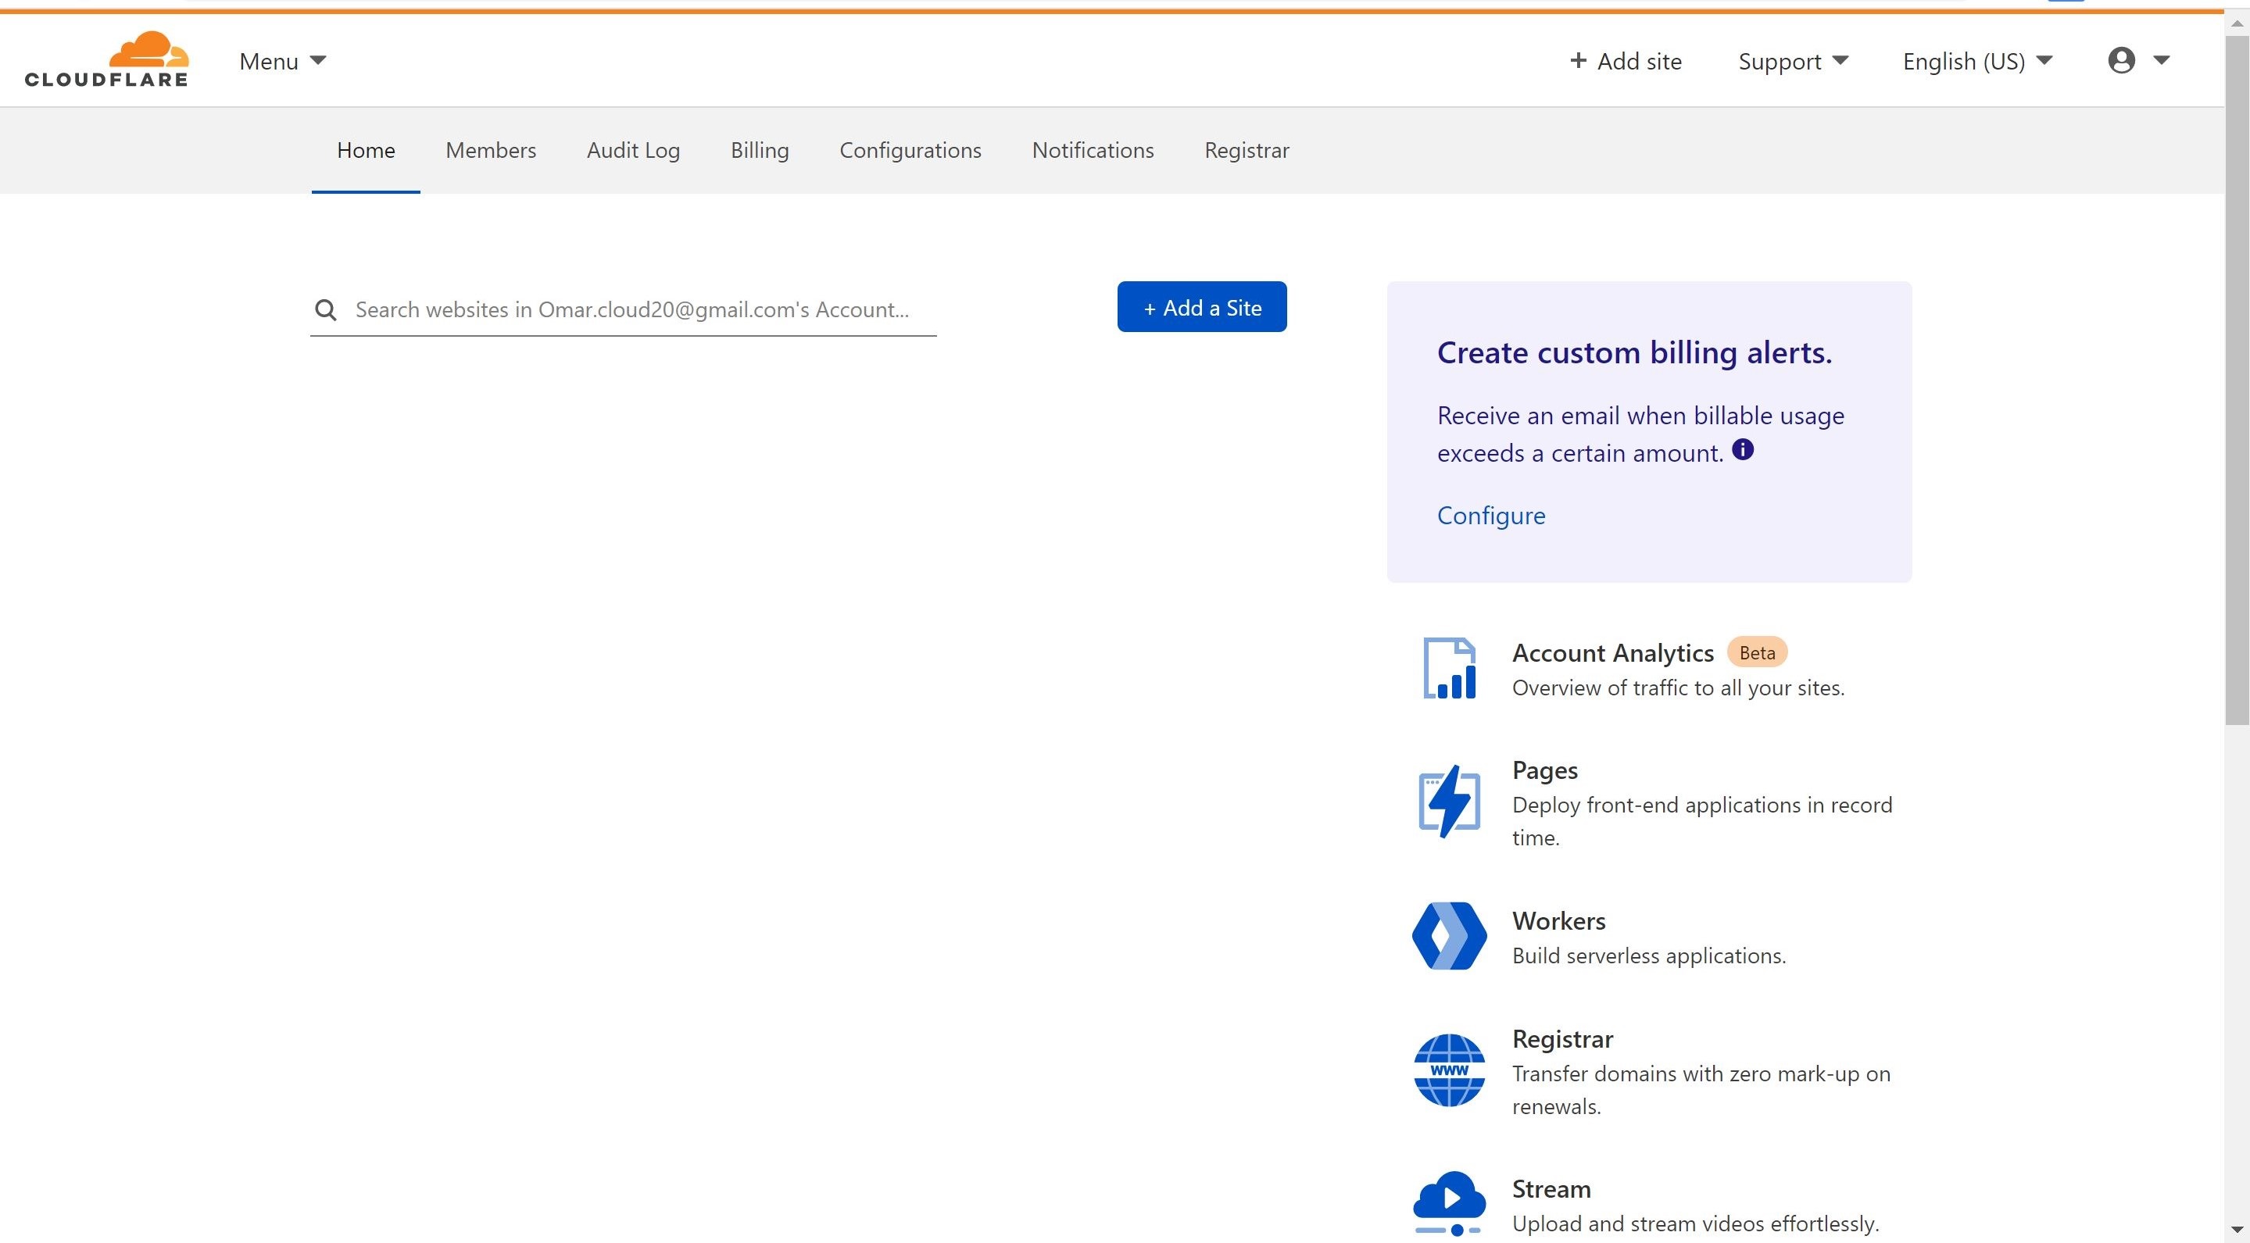Open the Notifications tab
This screenshot has height=1243, width=2250.
[1093, 150]
